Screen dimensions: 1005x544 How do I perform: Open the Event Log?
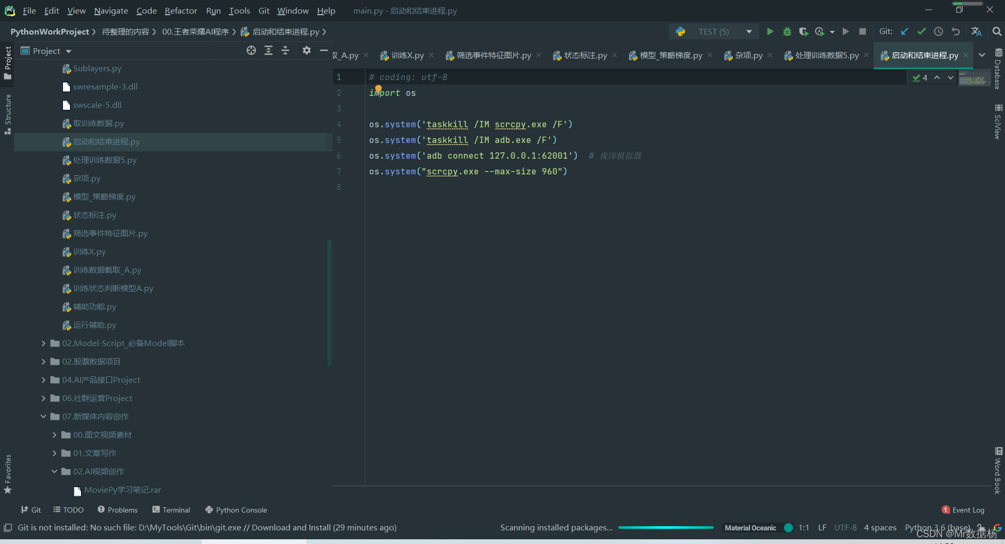click(x=963, y=509)
